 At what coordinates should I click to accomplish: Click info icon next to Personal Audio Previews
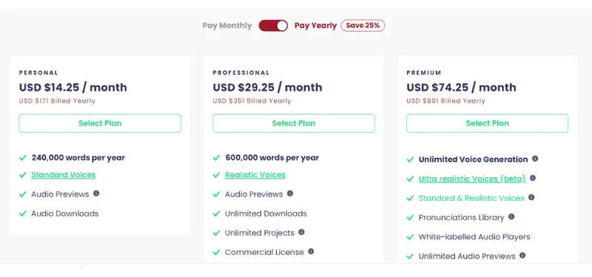pos(96,194)
